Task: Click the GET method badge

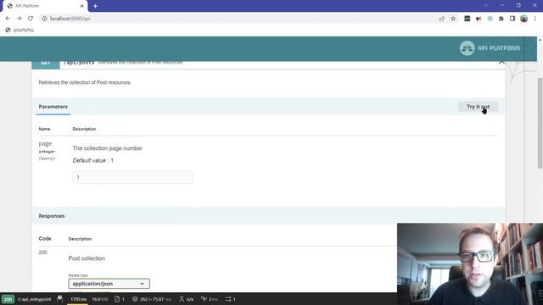Action: point(46,64)
